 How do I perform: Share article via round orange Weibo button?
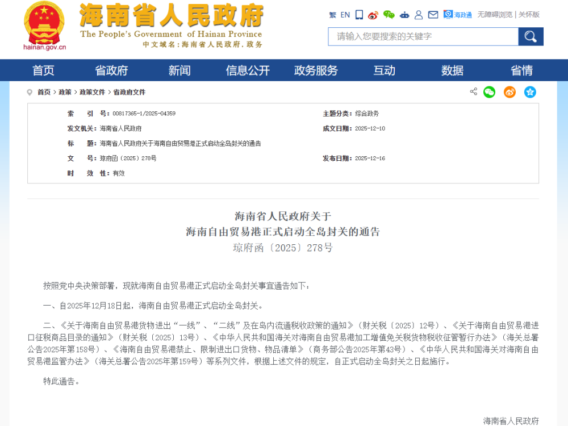[509, 92]
